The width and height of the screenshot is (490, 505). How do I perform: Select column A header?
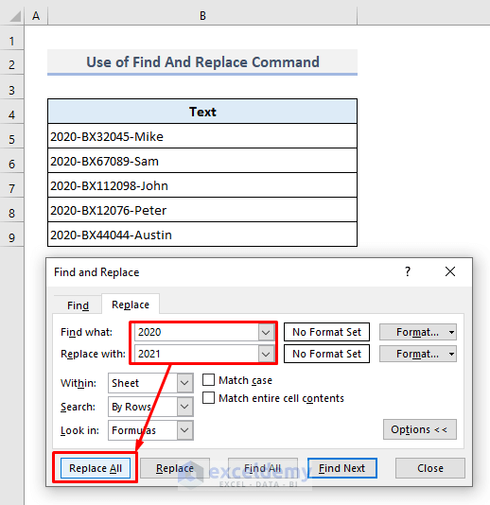click(36, 16)
